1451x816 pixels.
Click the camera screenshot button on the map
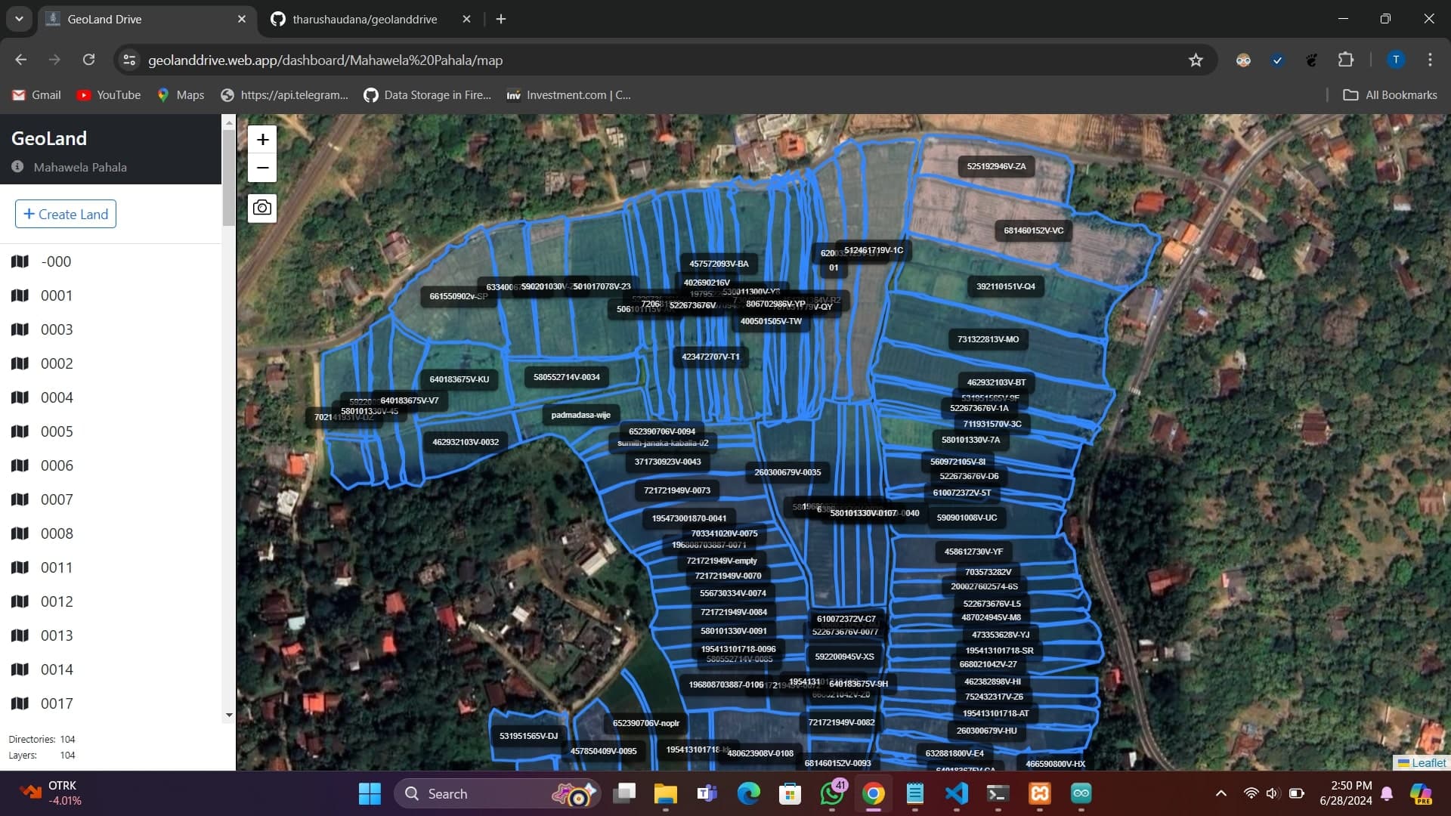(x=262, y=208)
